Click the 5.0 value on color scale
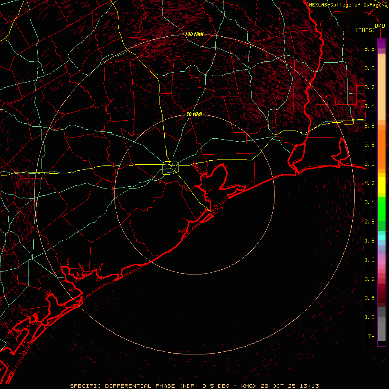Image resolution: width=389 pixels, height=389 pixels. (x=370, y=164)
